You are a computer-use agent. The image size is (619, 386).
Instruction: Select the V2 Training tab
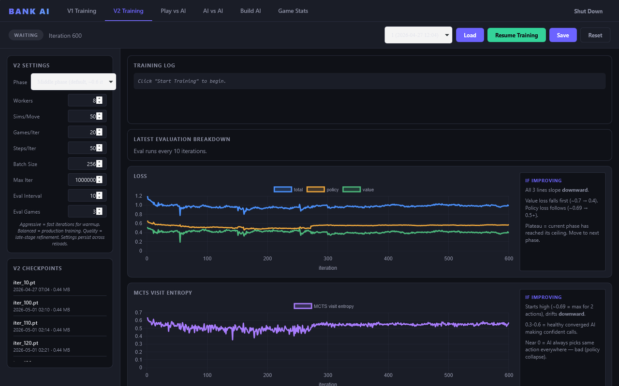tap(128, 11)
